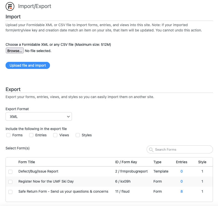Click the Export Format label
218x206 pixels.
click(17, 109)
